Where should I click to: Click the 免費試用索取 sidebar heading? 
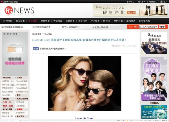(x=22, y=99)
